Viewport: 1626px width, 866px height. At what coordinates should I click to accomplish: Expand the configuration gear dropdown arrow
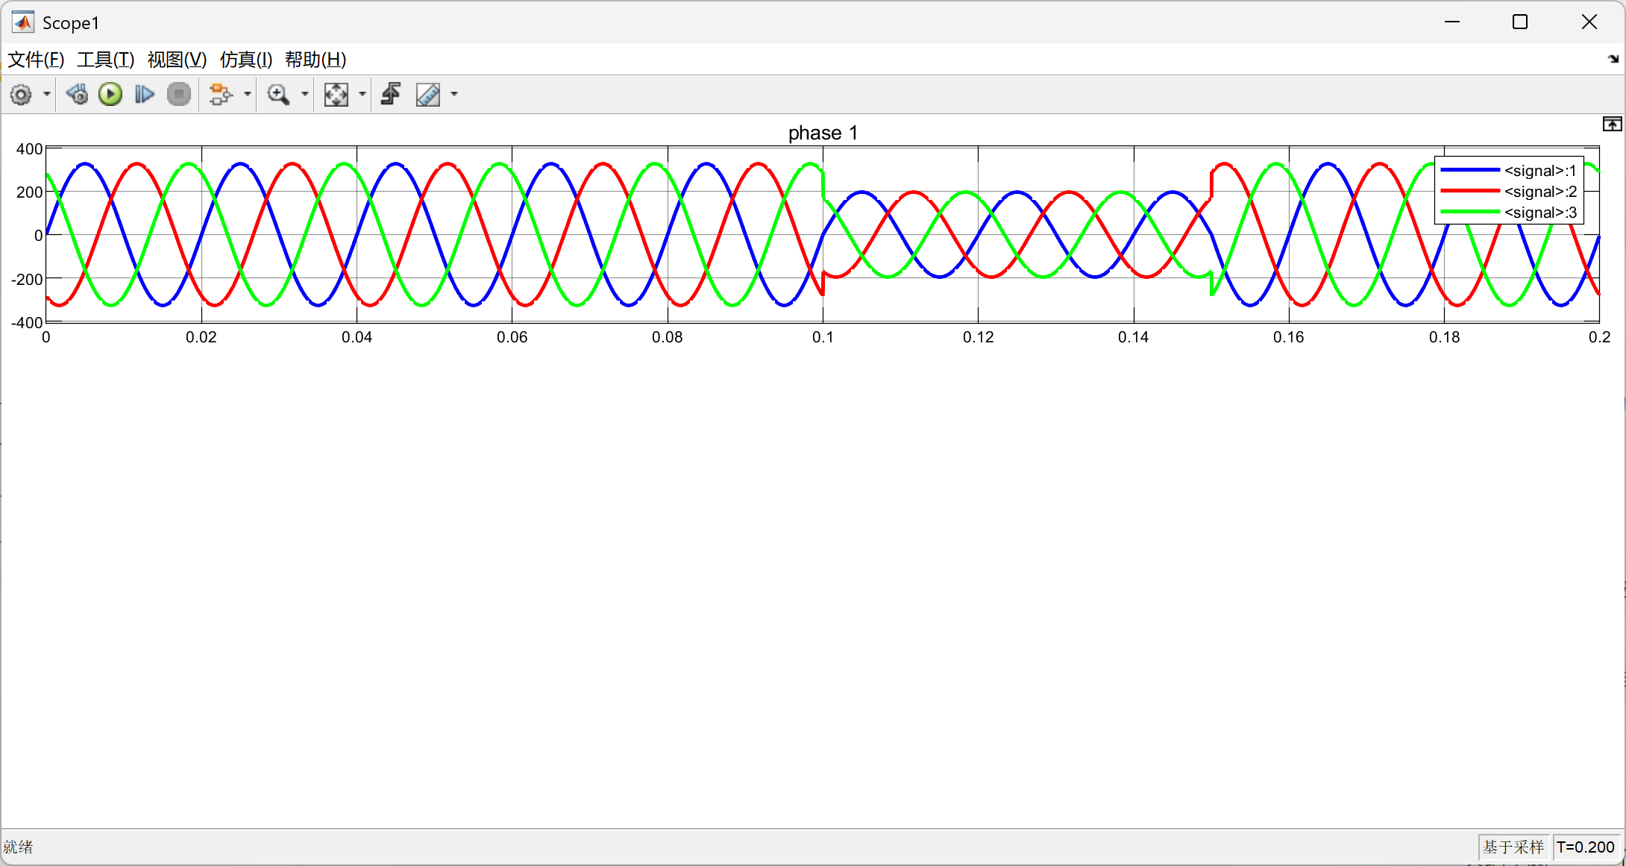click(47, 95)
